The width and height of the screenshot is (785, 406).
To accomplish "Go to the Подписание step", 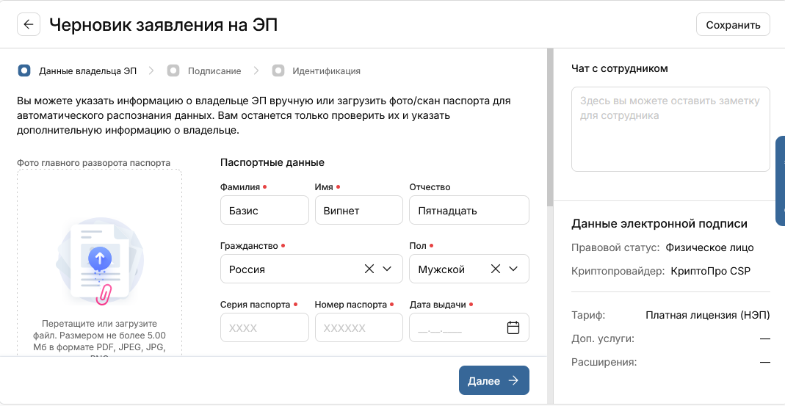I will [214, 71].
